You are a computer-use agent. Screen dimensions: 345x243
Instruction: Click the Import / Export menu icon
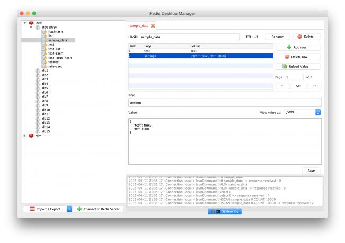[x=32, y=209]
